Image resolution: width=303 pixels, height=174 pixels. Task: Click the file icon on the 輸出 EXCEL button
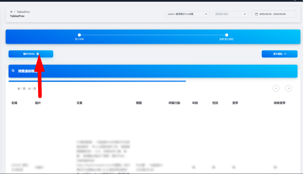pyautogui.click(x=38, y=54)
